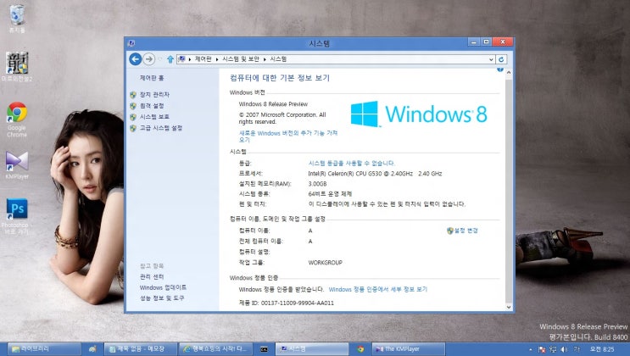This screenshot has width=630, height=356.
Task: Open the command prompt taskbar icon
Action: [x=264, y=349]
